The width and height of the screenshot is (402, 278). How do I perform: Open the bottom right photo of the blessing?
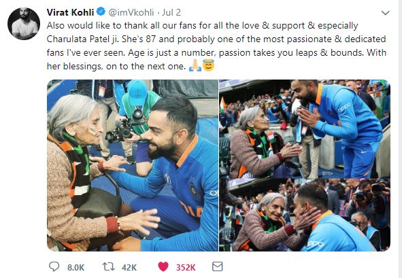tap(305, 215)
